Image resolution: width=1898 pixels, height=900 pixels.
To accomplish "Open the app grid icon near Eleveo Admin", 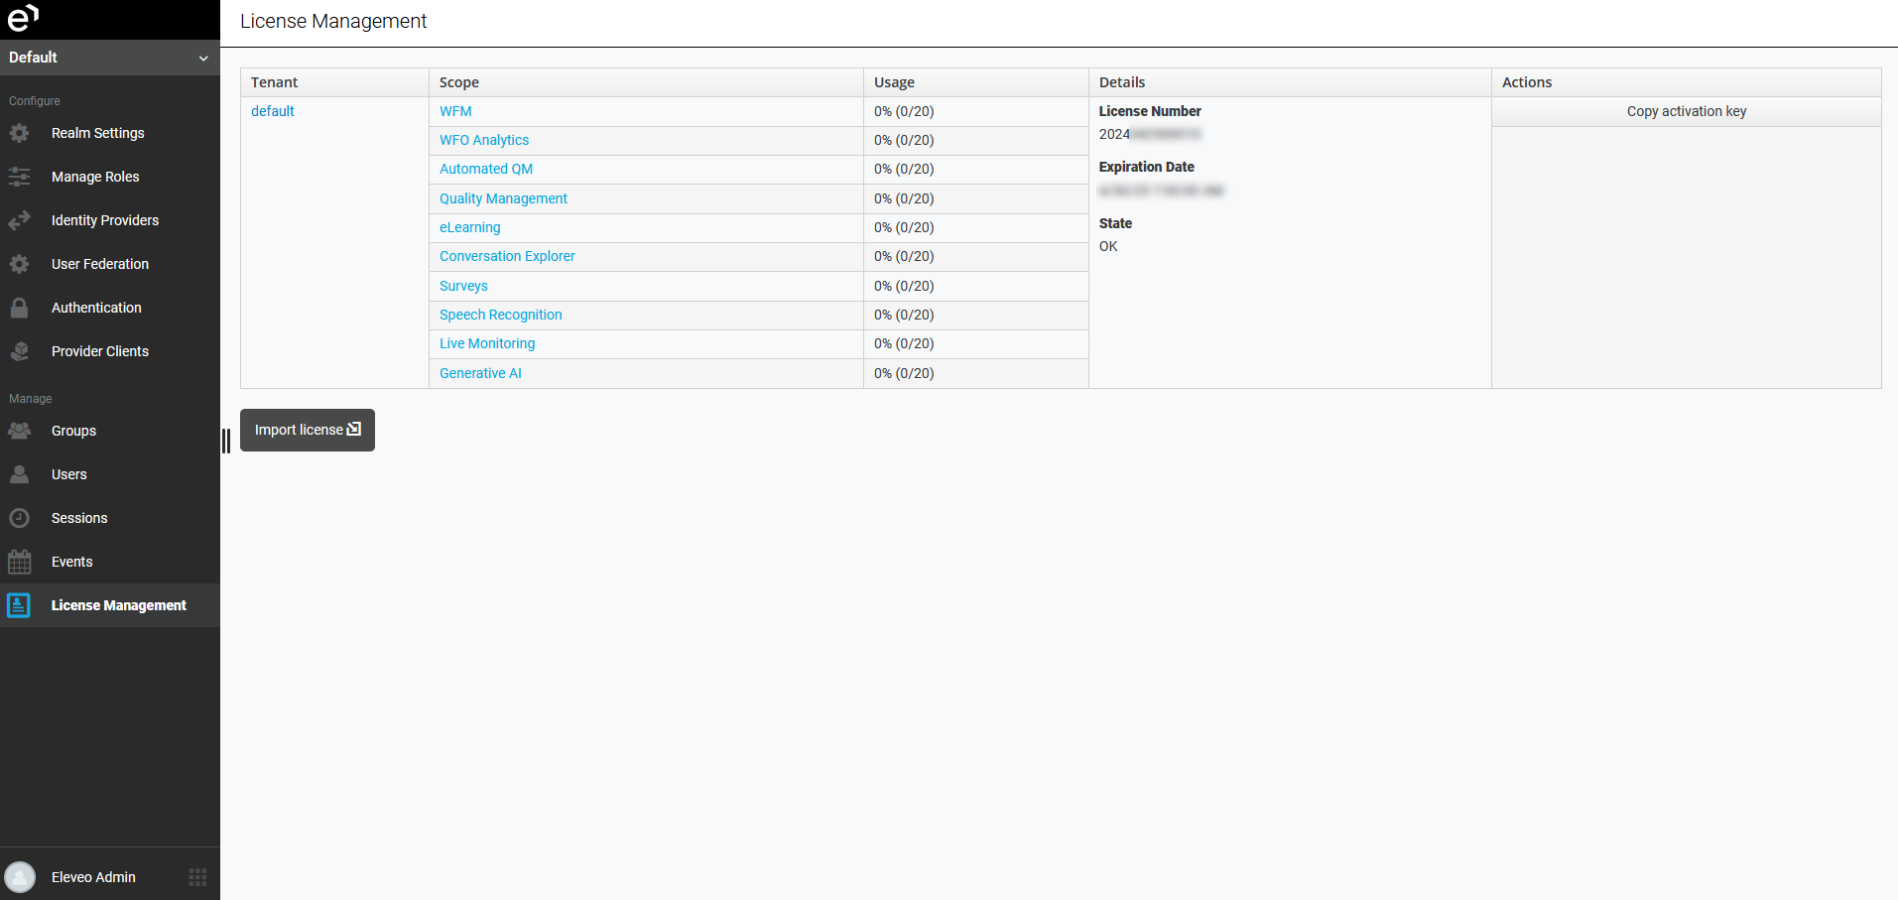I will [197, 877].
